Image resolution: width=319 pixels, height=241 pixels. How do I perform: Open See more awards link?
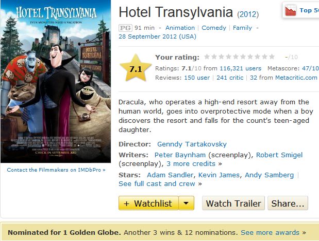270,232
